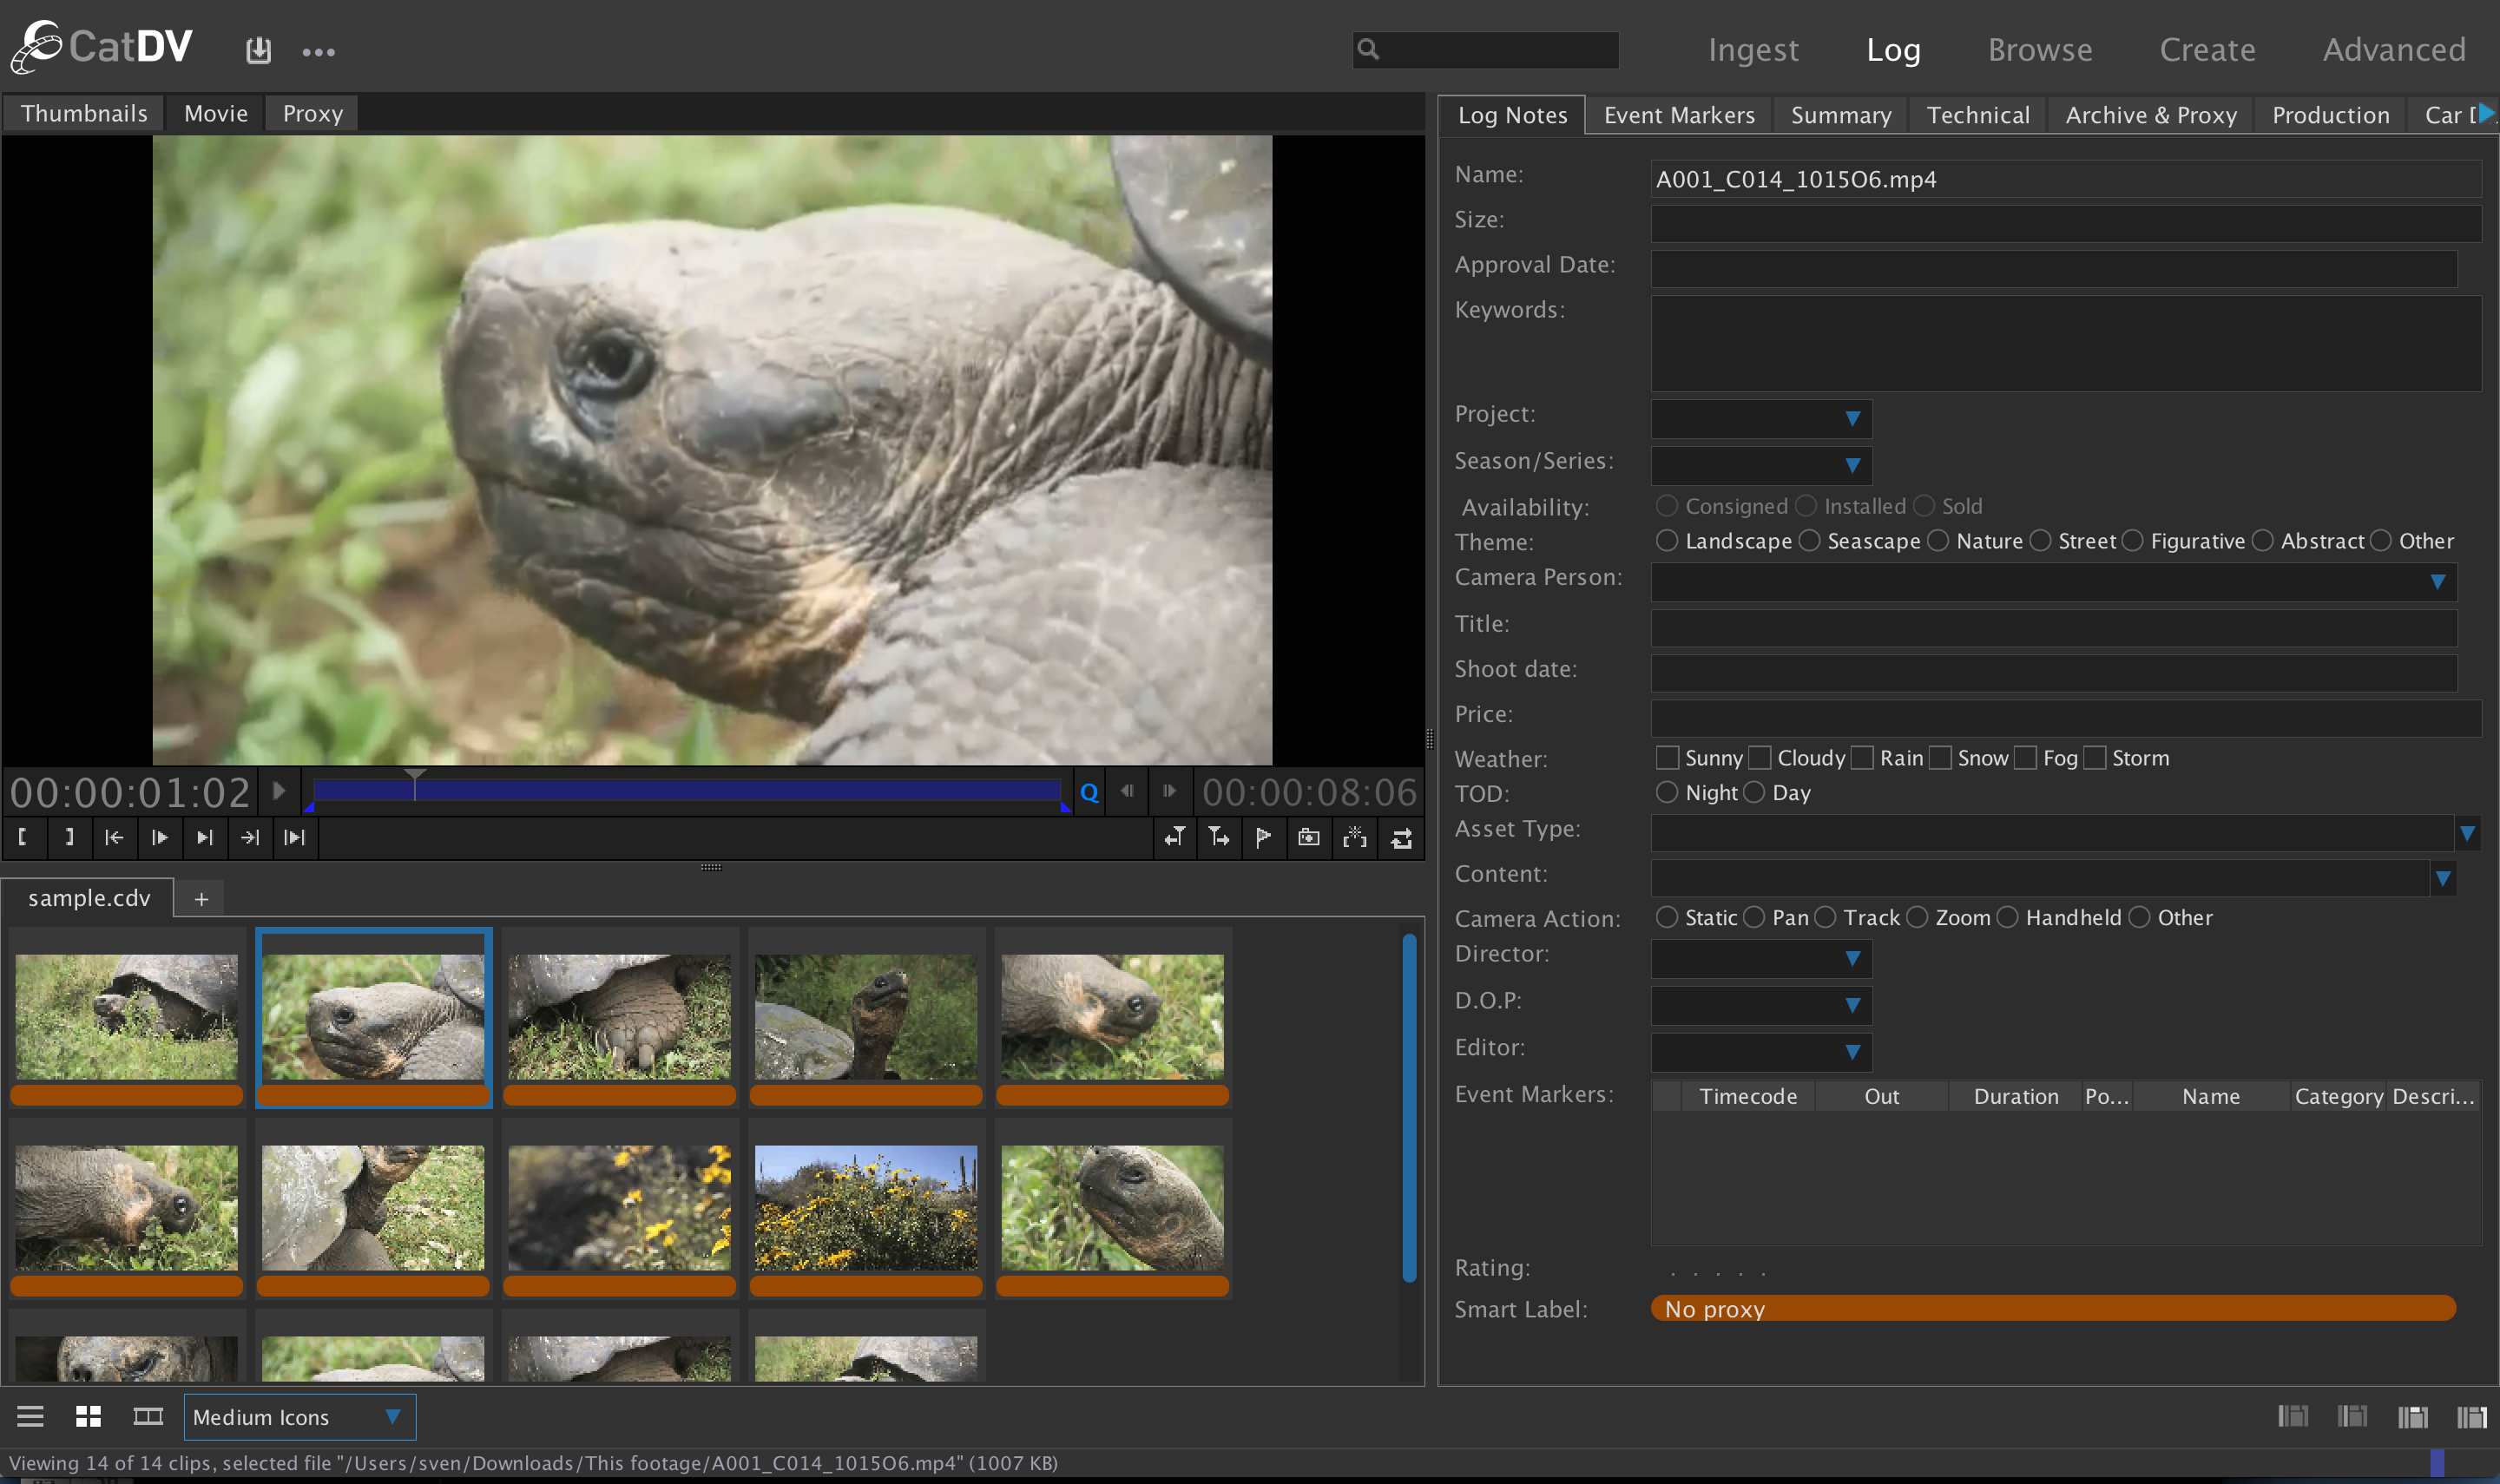Switch to the Technical tab
The width and height of the screenshot is (2500, 1484).
click(x=1978, y=114)
